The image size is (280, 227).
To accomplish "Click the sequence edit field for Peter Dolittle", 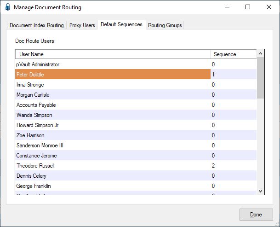I will point(234,74).
